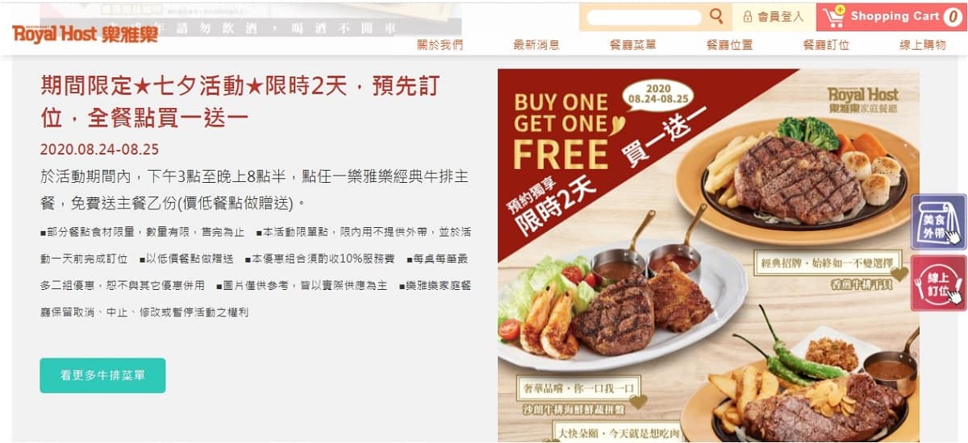This screenshot has height=443, width=968.
Task: Click the cart item count badge
Action: click(x=953, y=17)
